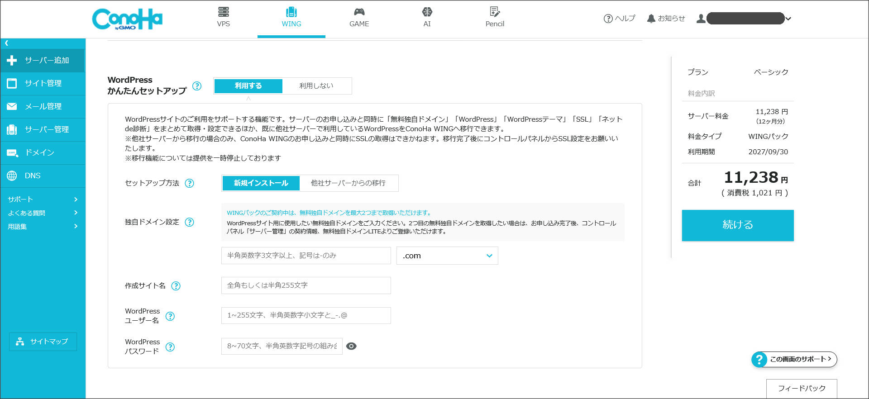The height and width of the screenshot is (399, 869).
Task: Click the ConoHa by GMO logo
Action: pos(127,19)
